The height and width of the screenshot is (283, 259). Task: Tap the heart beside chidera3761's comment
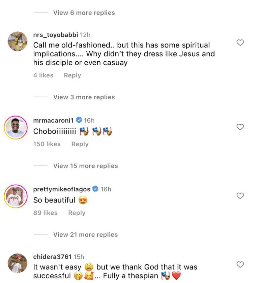pos(240,264)
